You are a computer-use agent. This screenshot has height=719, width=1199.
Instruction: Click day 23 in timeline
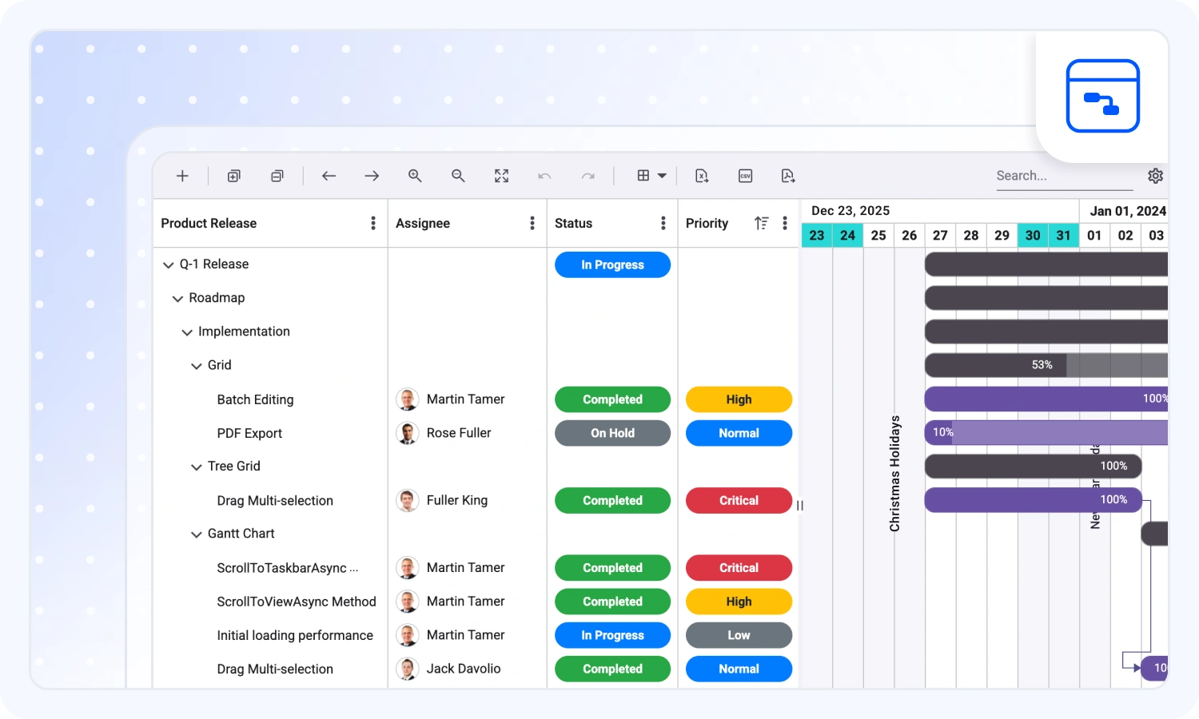(817, 236)
